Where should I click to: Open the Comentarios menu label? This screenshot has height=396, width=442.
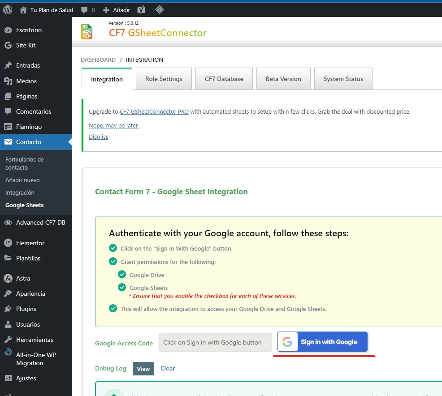(x=34, y=111)
